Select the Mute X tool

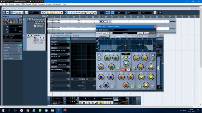[82, 13]
